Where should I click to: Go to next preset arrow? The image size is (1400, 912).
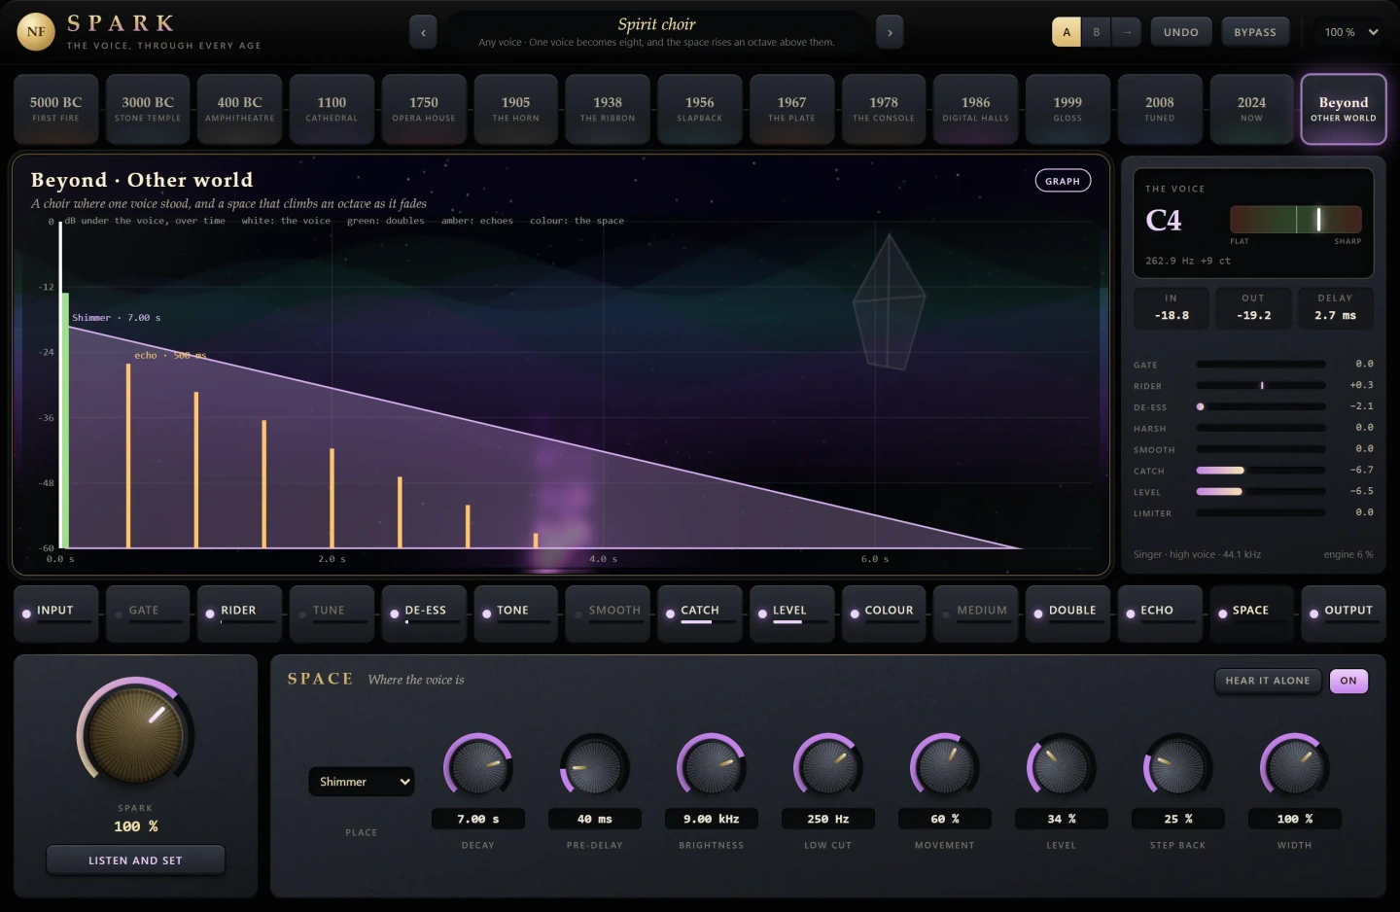(x=890, y=32)
